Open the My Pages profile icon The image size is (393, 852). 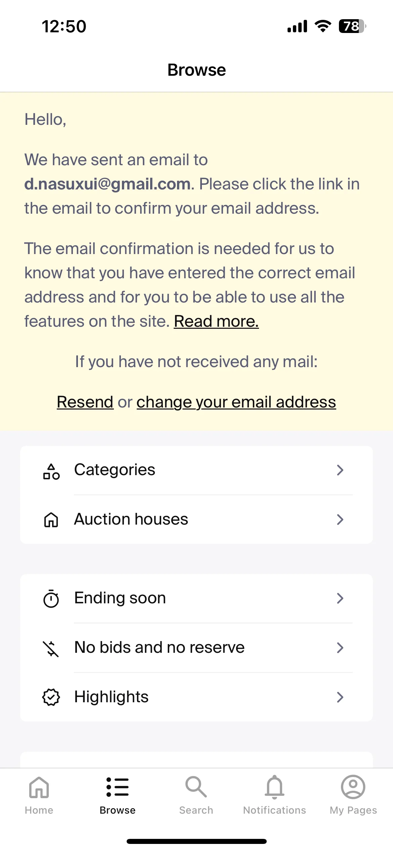353,787
